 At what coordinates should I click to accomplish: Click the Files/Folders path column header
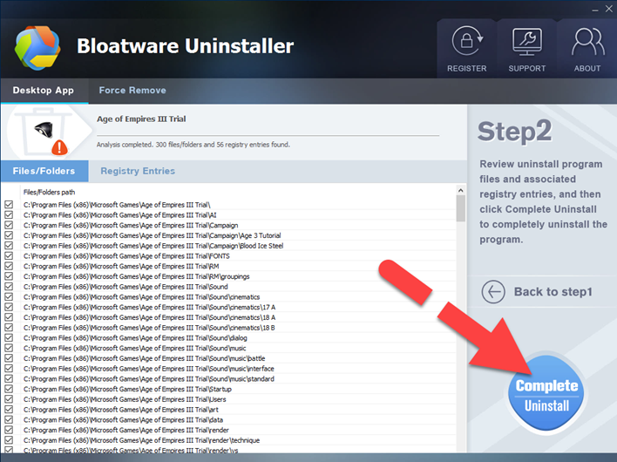coord(49,192)
